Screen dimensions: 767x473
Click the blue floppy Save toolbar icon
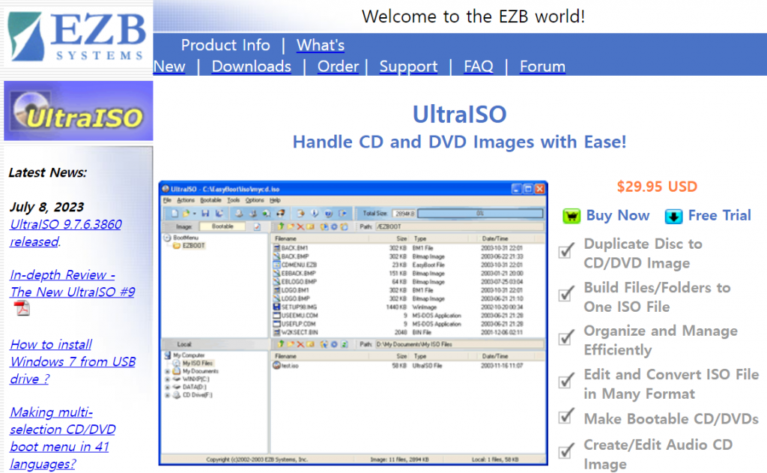[x=205, y=214]
